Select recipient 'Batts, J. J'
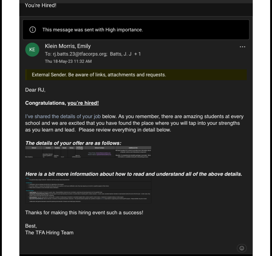 [x=121, y=54]
